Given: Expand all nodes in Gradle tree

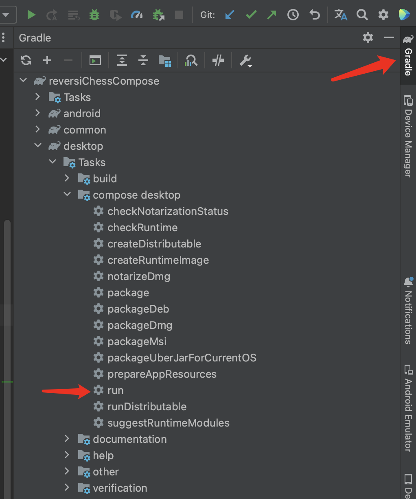Looking at the screenshot, I should click(x=122, y=61).
